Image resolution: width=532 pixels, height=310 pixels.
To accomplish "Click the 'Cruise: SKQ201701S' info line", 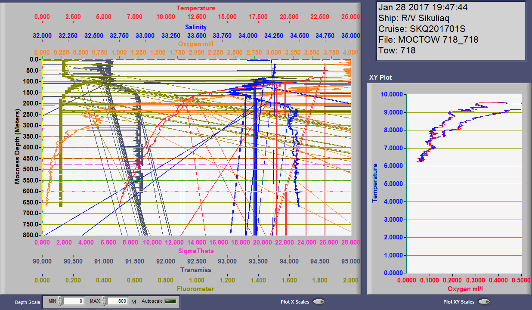I will (x=422, y=29).
